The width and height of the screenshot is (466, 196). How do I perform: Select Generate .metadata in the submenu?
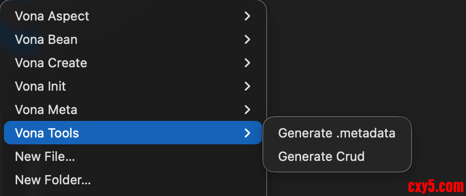click(x=337, y=133)
